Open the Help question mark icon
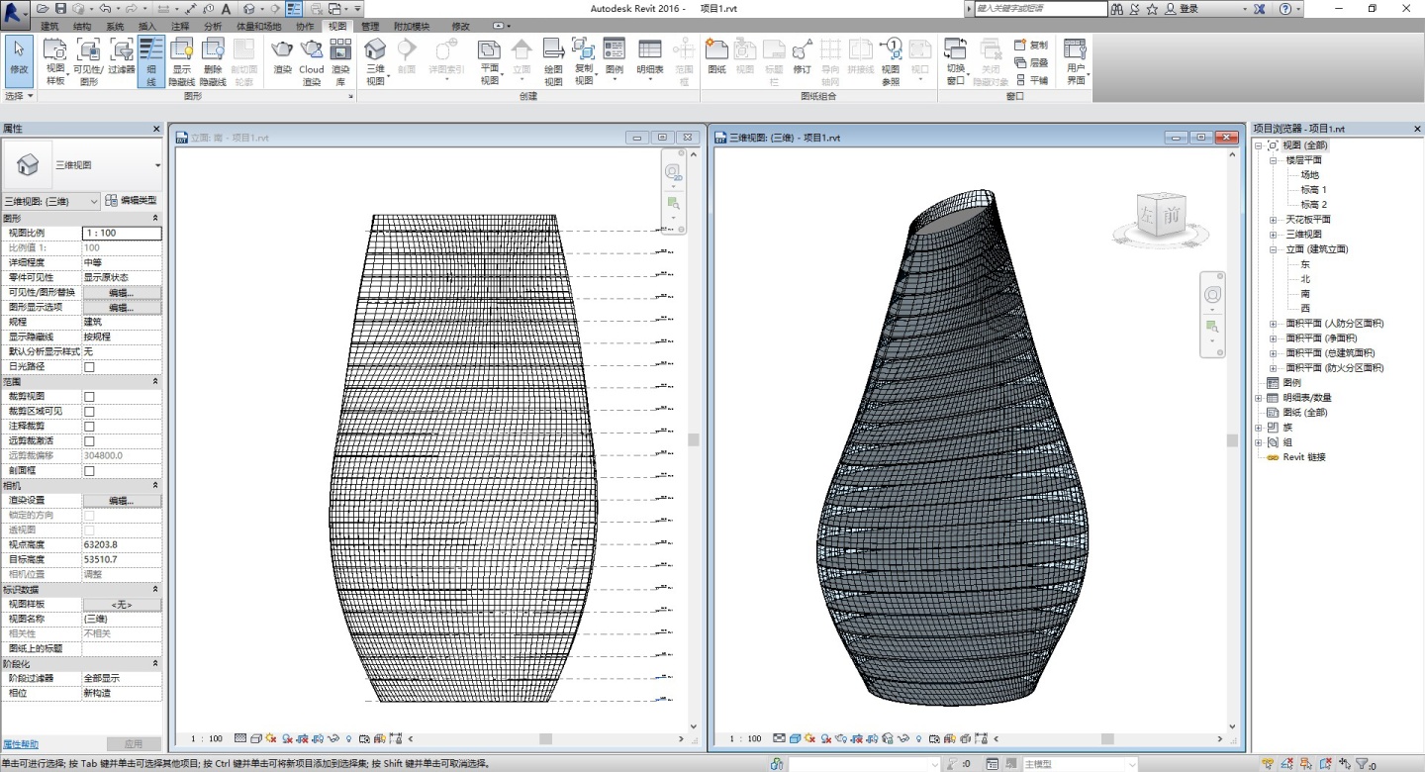Screen dimensions: 1425x772 pyautogui.click(x=1285, y=8)
